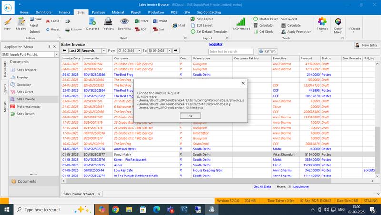Export to Excel from the ribbon
This screenshot has width=381, height=215.
[x=141, y=21]
